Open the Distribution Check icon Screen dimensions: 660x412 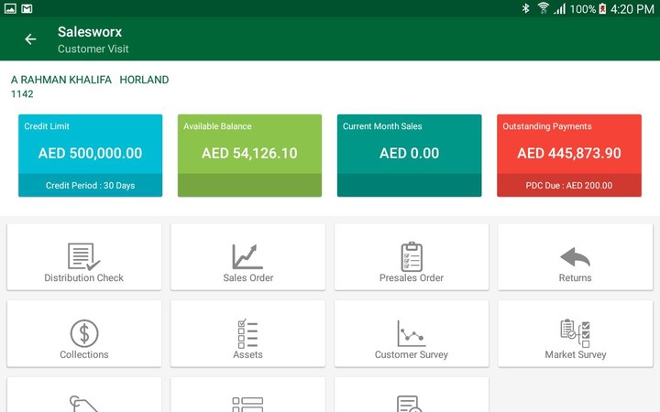84,256
